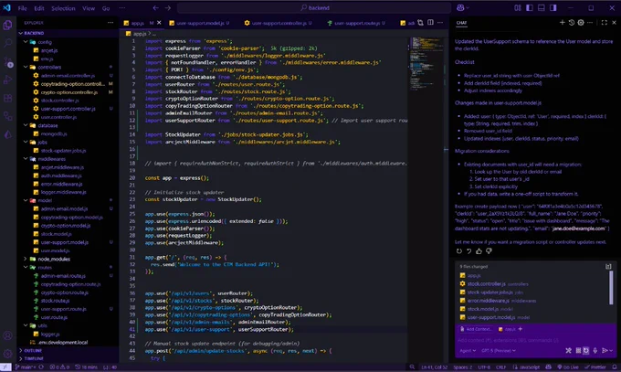Open the File menu
Screen dimensions: 621x372
click(23, 8)
